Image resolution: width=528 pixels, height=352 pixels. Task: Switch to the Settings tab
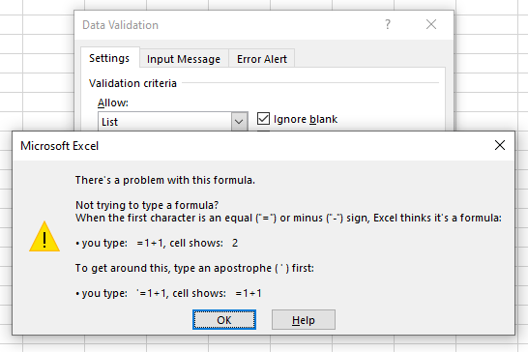(109, 58)
